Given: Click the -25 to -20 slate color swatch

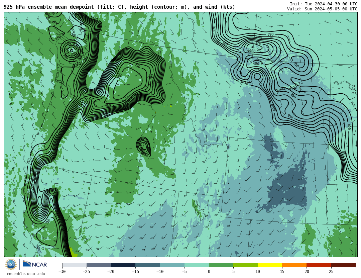Looking at the screenshot, I should point(99,265).
